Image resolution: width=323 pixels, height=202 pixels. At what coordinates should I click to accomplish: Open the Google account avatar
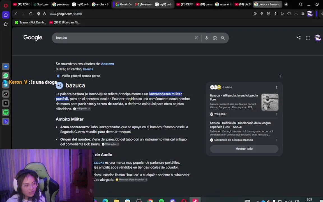click(318, 38)
